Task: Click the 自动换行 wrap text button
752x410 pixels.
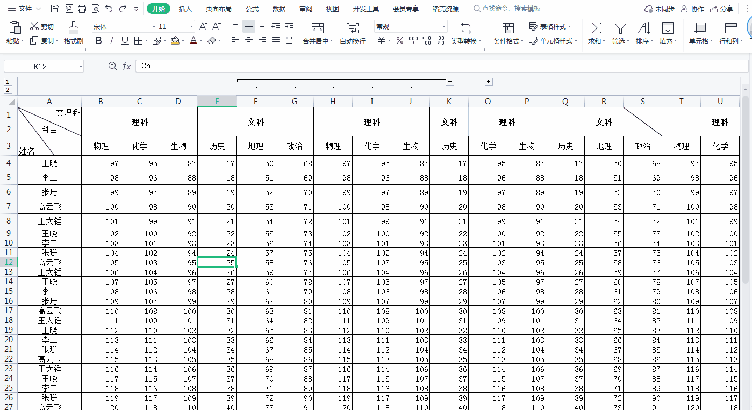Action: coord(353,33)
